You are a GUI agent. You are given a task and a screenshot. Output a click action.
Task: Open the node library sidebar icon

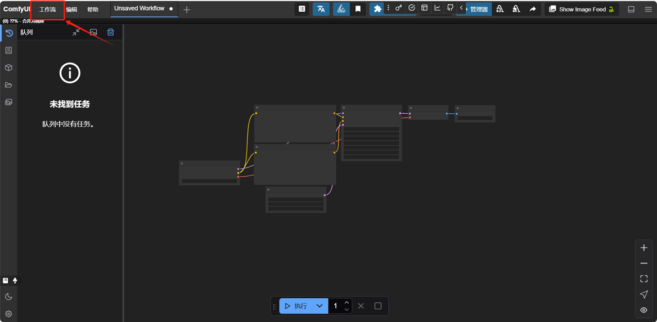(x=8, y=51)
